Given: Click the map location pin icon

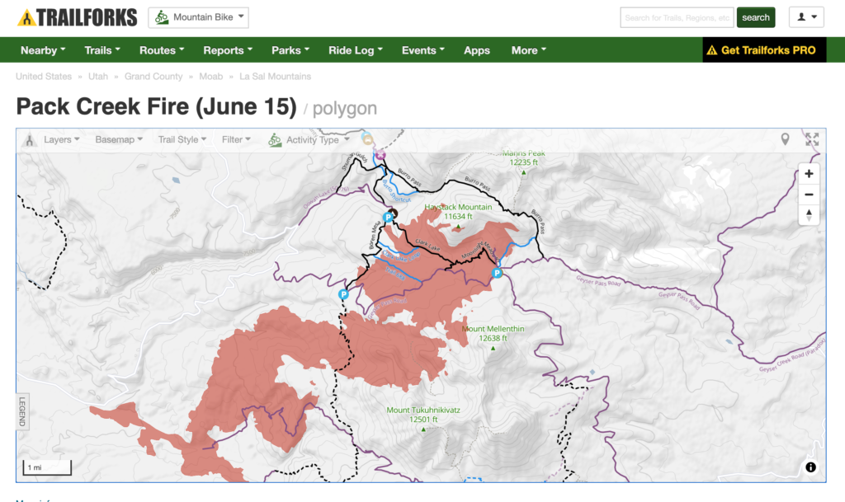Looking at the screenshot, I should (x=786, y=139).
